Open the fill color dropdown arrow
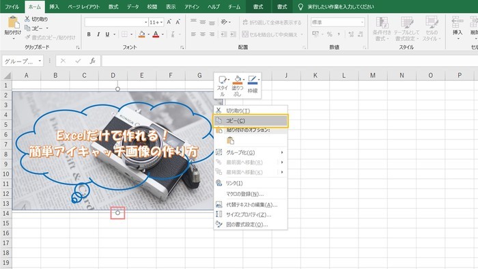Viewport: 478px width, 269px height. [148, 34]
